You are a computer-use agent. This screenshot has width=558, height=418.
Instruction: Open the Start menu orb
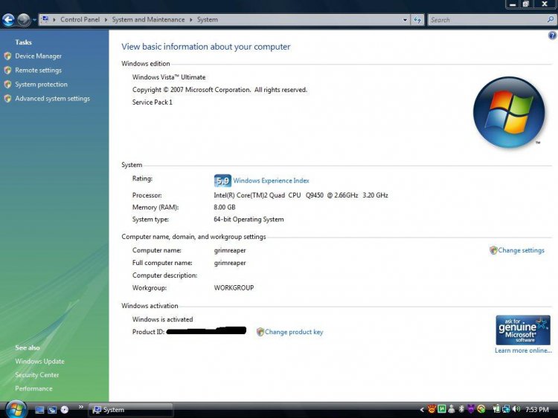(16, 410)
